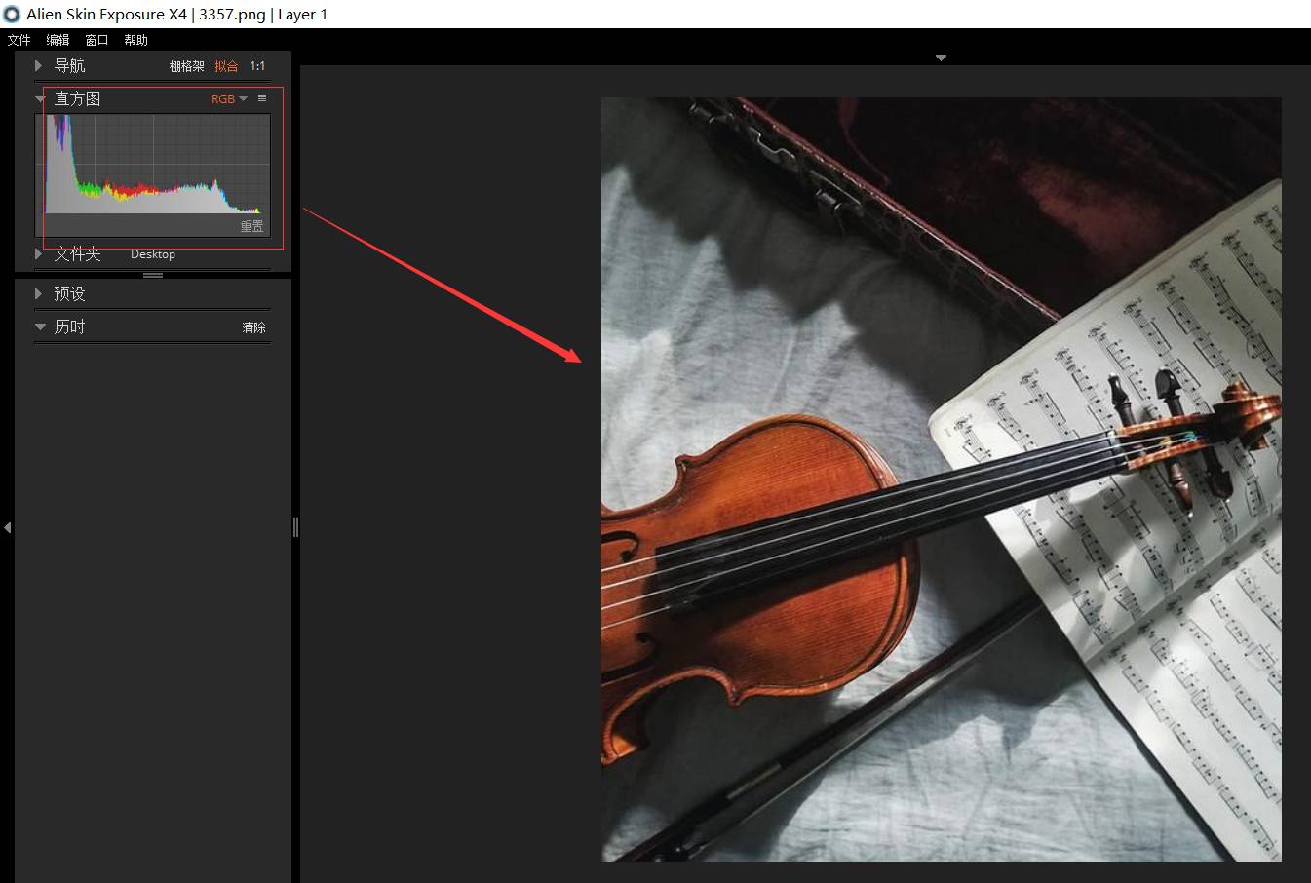Collapse the 直方图 histogram panel
The height and width of the screenshot is (883, 1311).
click(40, 98)
